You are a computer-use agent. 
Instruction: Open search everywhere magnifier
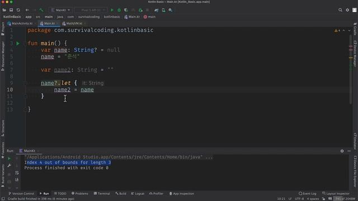pyautogui.click(x=341, y=10)
